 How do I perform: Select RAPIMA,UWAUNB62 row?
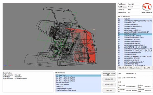135,54
